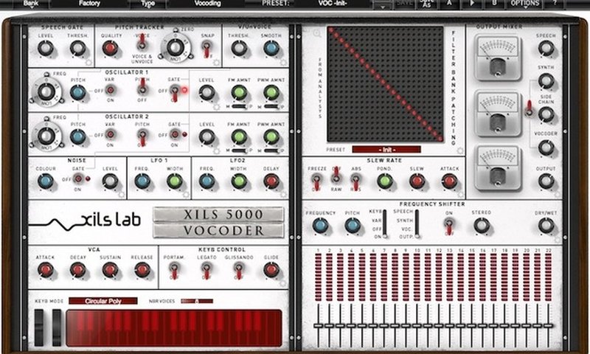This screenshot has width=590, height=354.
Task: Click the magnifier icon beside patching matrix
Action: [317, 33]
